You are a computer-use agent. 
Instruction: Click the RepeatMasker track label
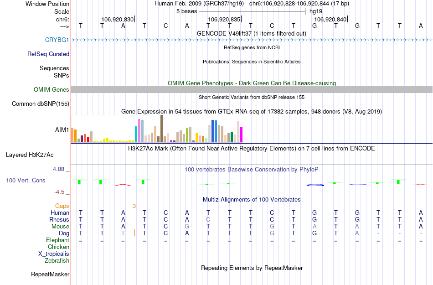click(50, 274)
